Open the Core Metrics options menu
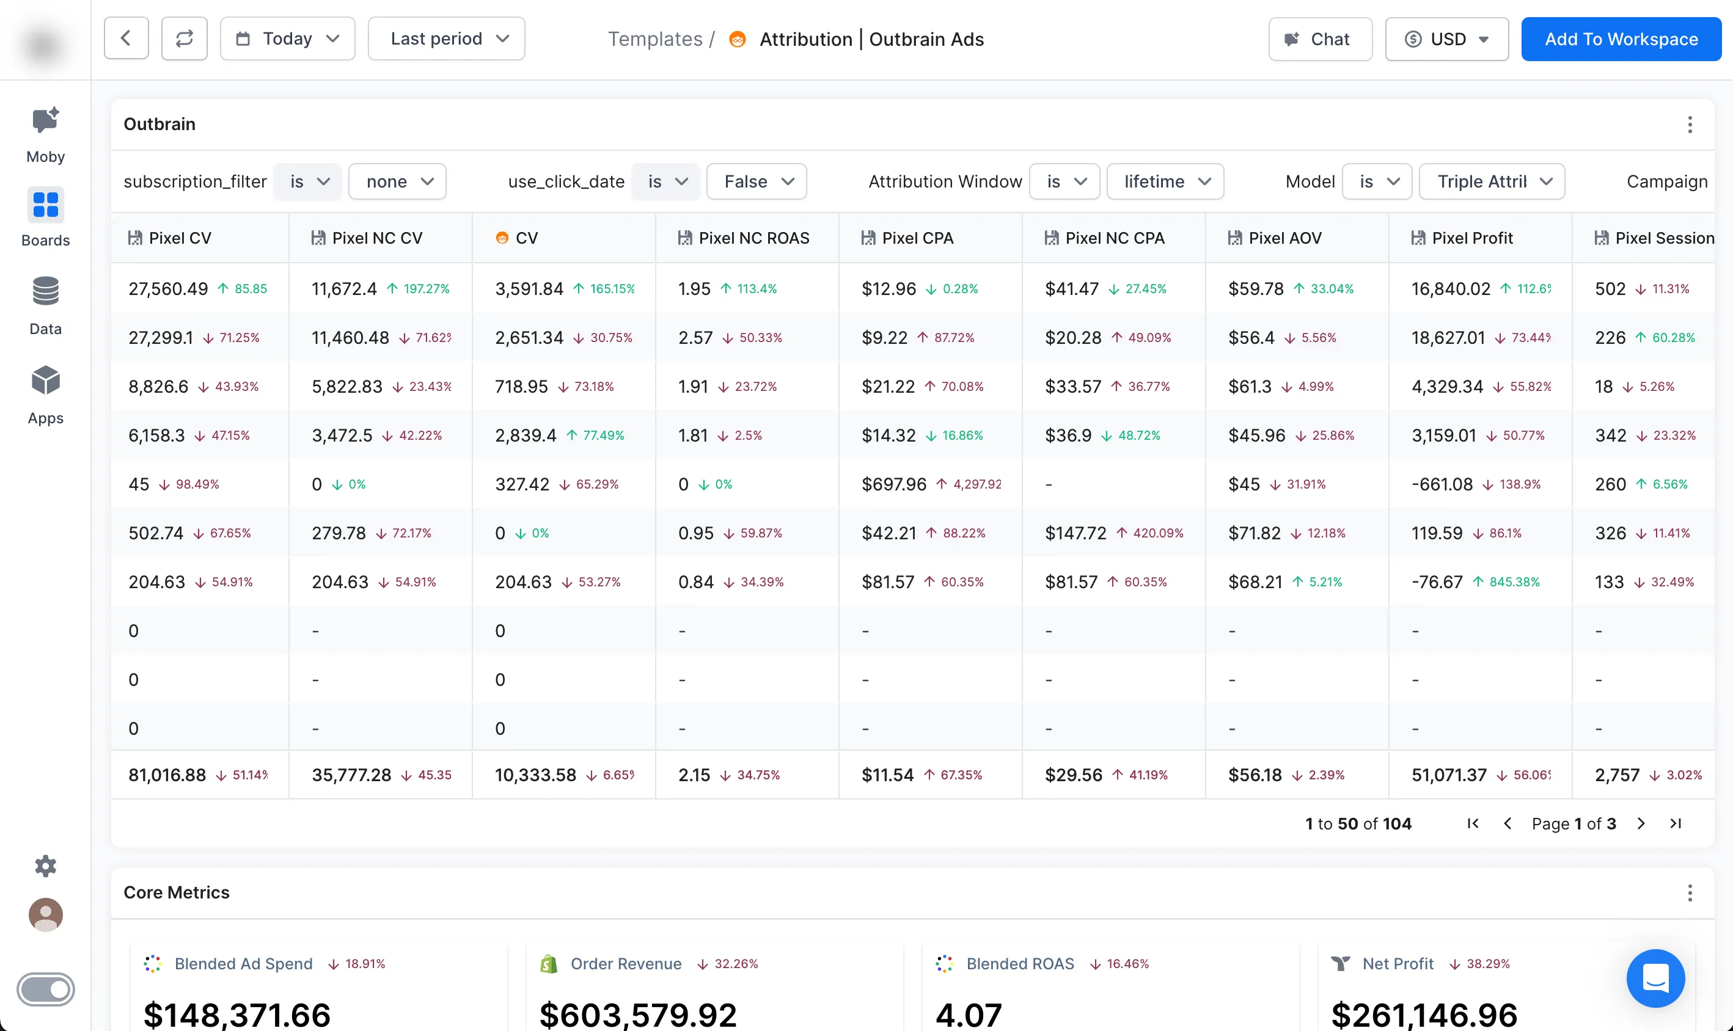Viewport: 1733px width, 1031px height. tap(1689, 893)
